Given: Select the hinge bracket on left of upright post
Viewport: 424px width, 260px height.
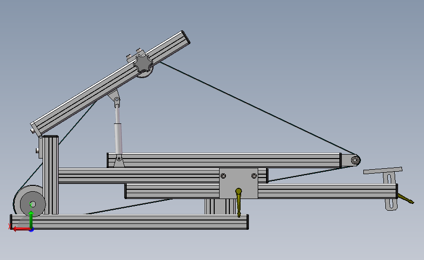Looking at the screenshot, I should pyautogui.click(x=40, y=147).
